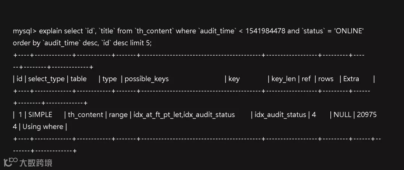The height and width of the screenshot is (170, 404).
Task: Click the NULL ref value
Action: coord(342,115)
